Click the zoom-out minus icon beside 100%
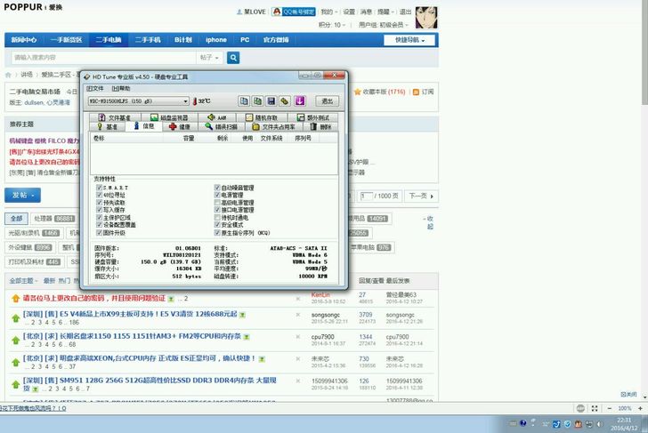648x433 pixels. (x=609, y=408)
